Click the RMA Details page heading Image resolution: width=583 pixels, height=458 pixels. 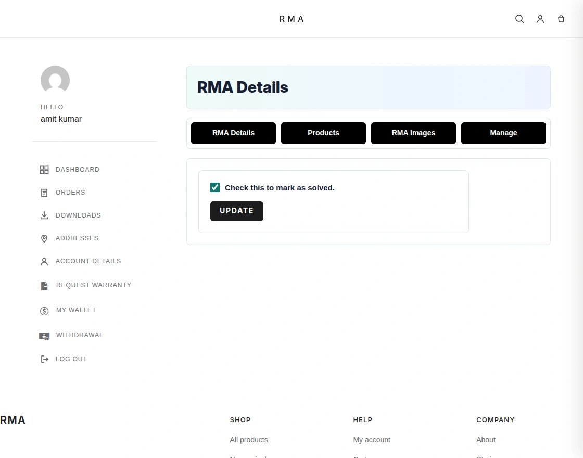pyautogui.click(x=243, y=87)
